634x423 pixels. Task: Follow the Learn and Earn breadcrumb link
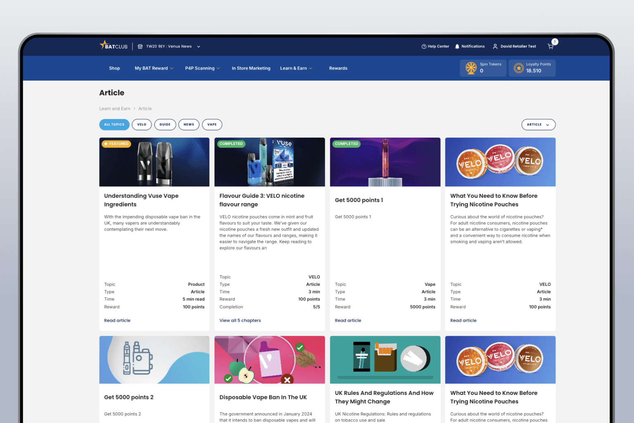tap(115, 109)
